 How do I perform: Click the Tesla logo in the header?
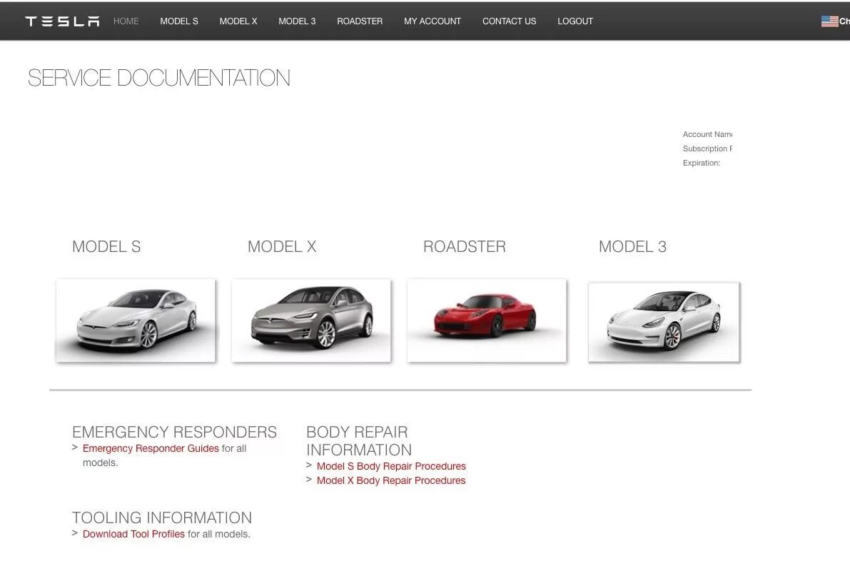tap(62, 21)
